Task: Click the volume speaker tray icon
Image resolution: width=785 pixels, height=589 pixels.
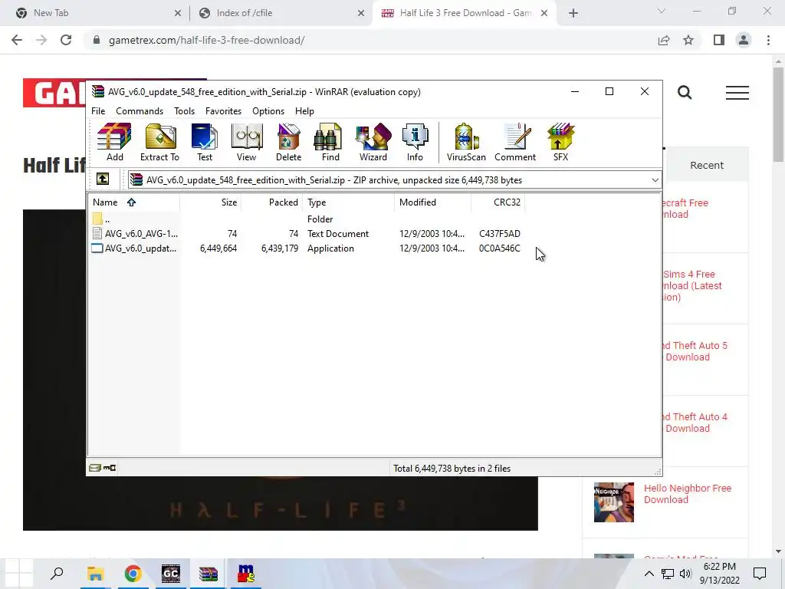Action: click(x=685, y=574)
